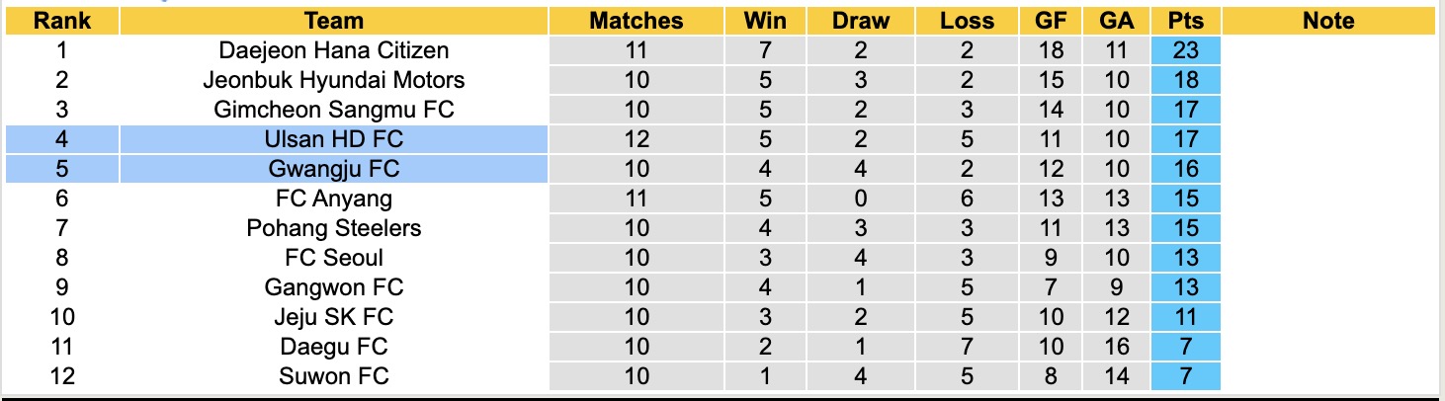Click the highlighted Ulsan HD FC row name
Image resolution: width=1445 pixels, height=401 pixels.
334,139
